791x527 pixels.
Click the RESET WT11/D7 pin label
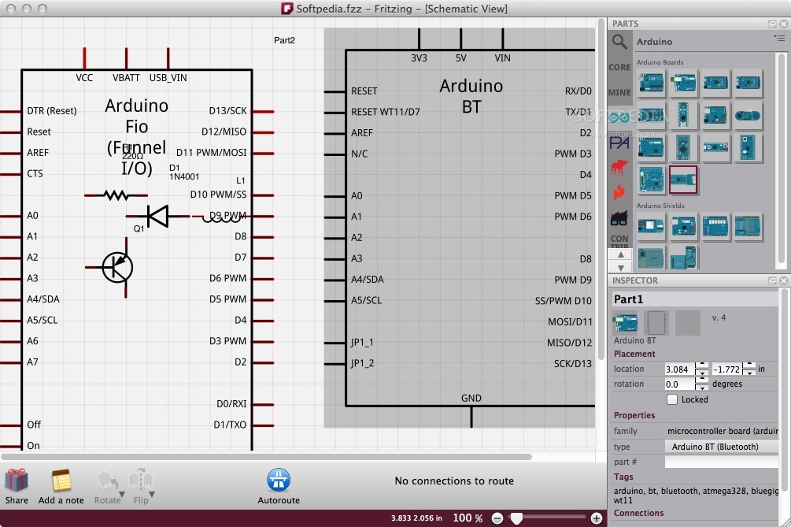(x=386, y=112)
